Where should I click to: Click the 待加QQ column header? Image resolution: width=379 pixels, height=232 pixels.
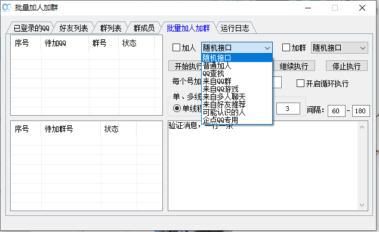65,43
